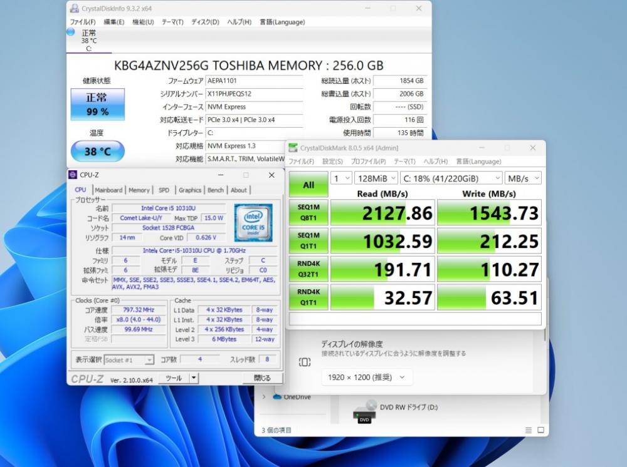
Task: Switch Explorer to details view icon
Action: point(528,430)
